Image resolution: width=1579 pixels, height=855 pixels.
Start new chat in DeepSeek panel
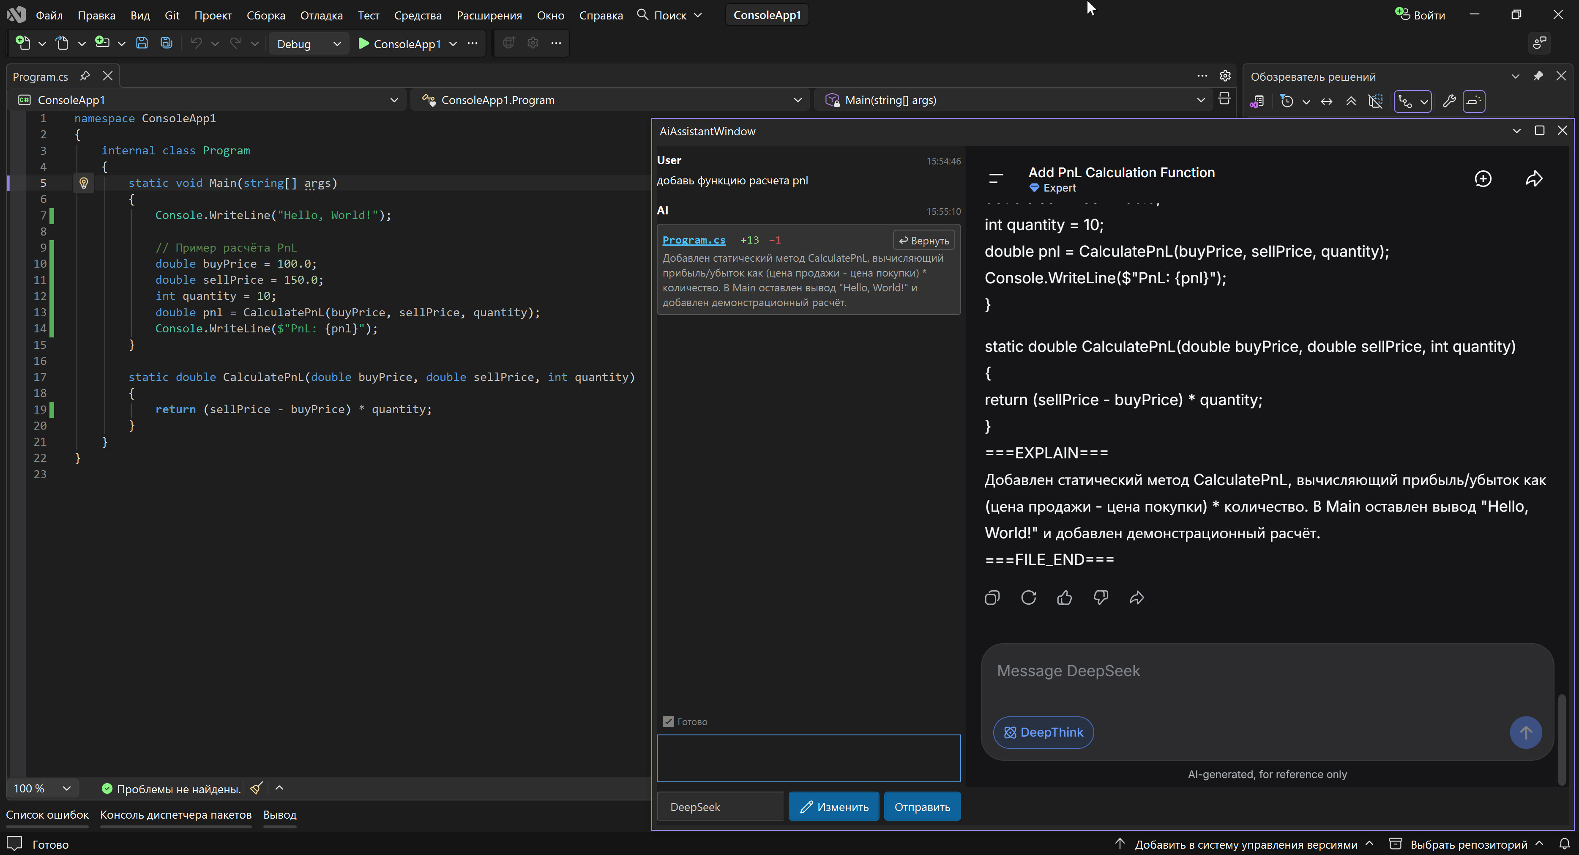[1483, 178]
